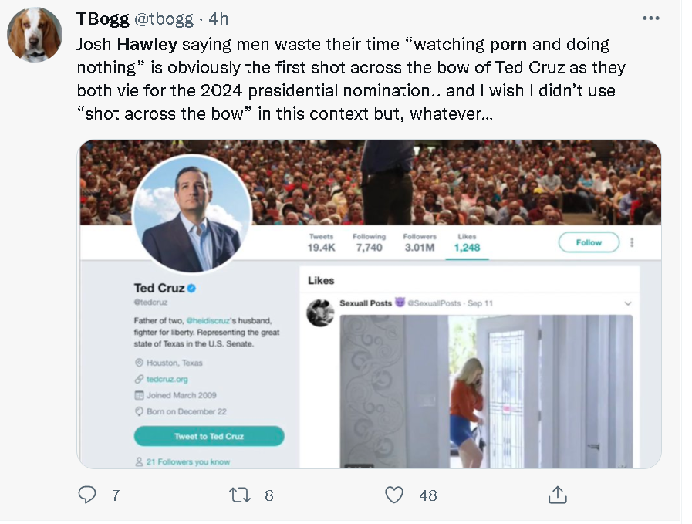Image resolution: width=692 pixels, height=524 pixels.
Task: Open the vertical dots beside Follow
Action: pos(632,242)
